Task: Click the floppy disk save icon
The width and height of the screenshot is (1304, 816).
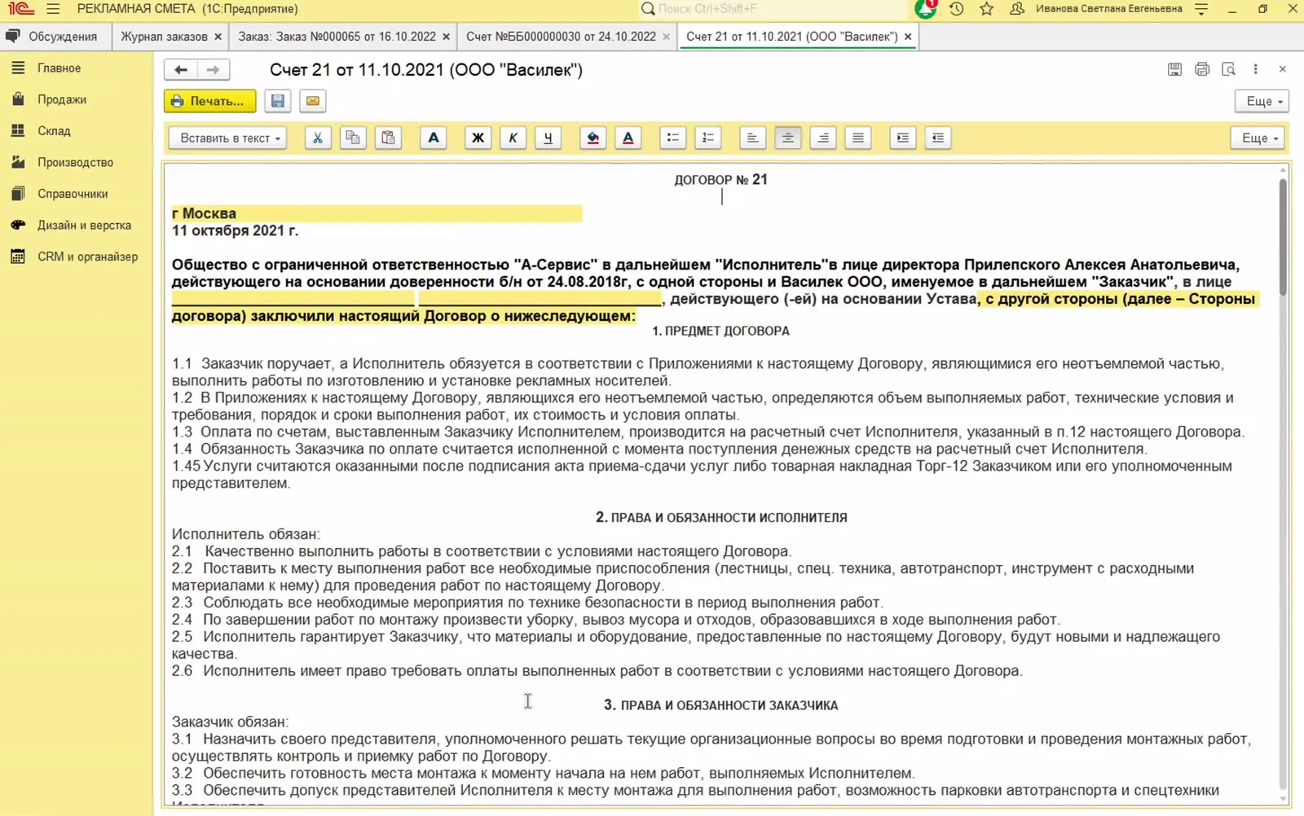Action: pyautogui.click(x=277, y=101)
